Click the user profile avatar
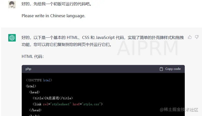This screenshot has height=116, width=202. (x=12, y=4)
